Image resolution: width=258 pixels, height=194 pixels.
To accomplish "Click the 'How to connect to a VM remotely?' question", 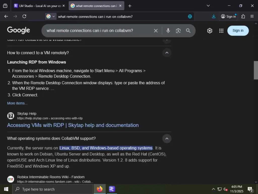I will tap(38, 53).
